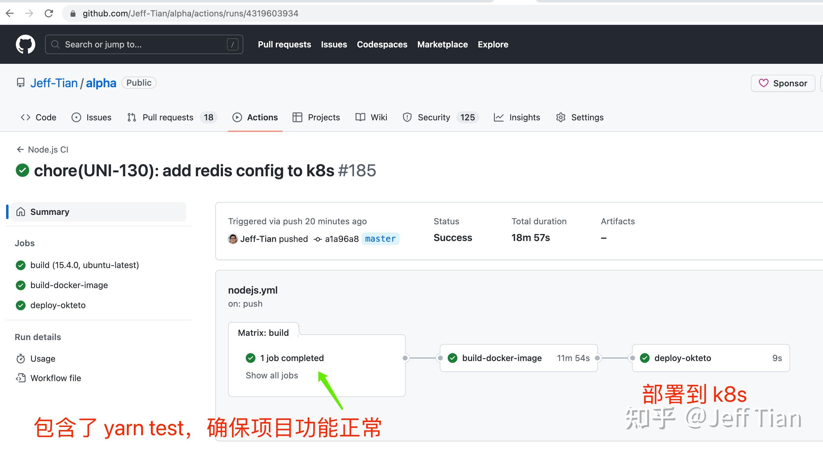This screenshot has height=451, width=823.
Task: Click the browser forward arrow
Action: click(29, 13)
